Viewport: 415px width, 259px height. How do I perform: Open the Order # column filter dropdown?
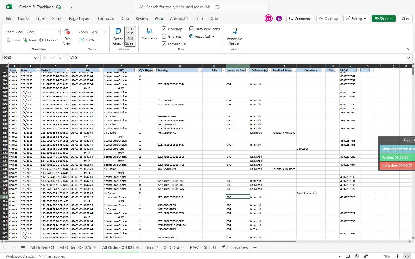68,70
